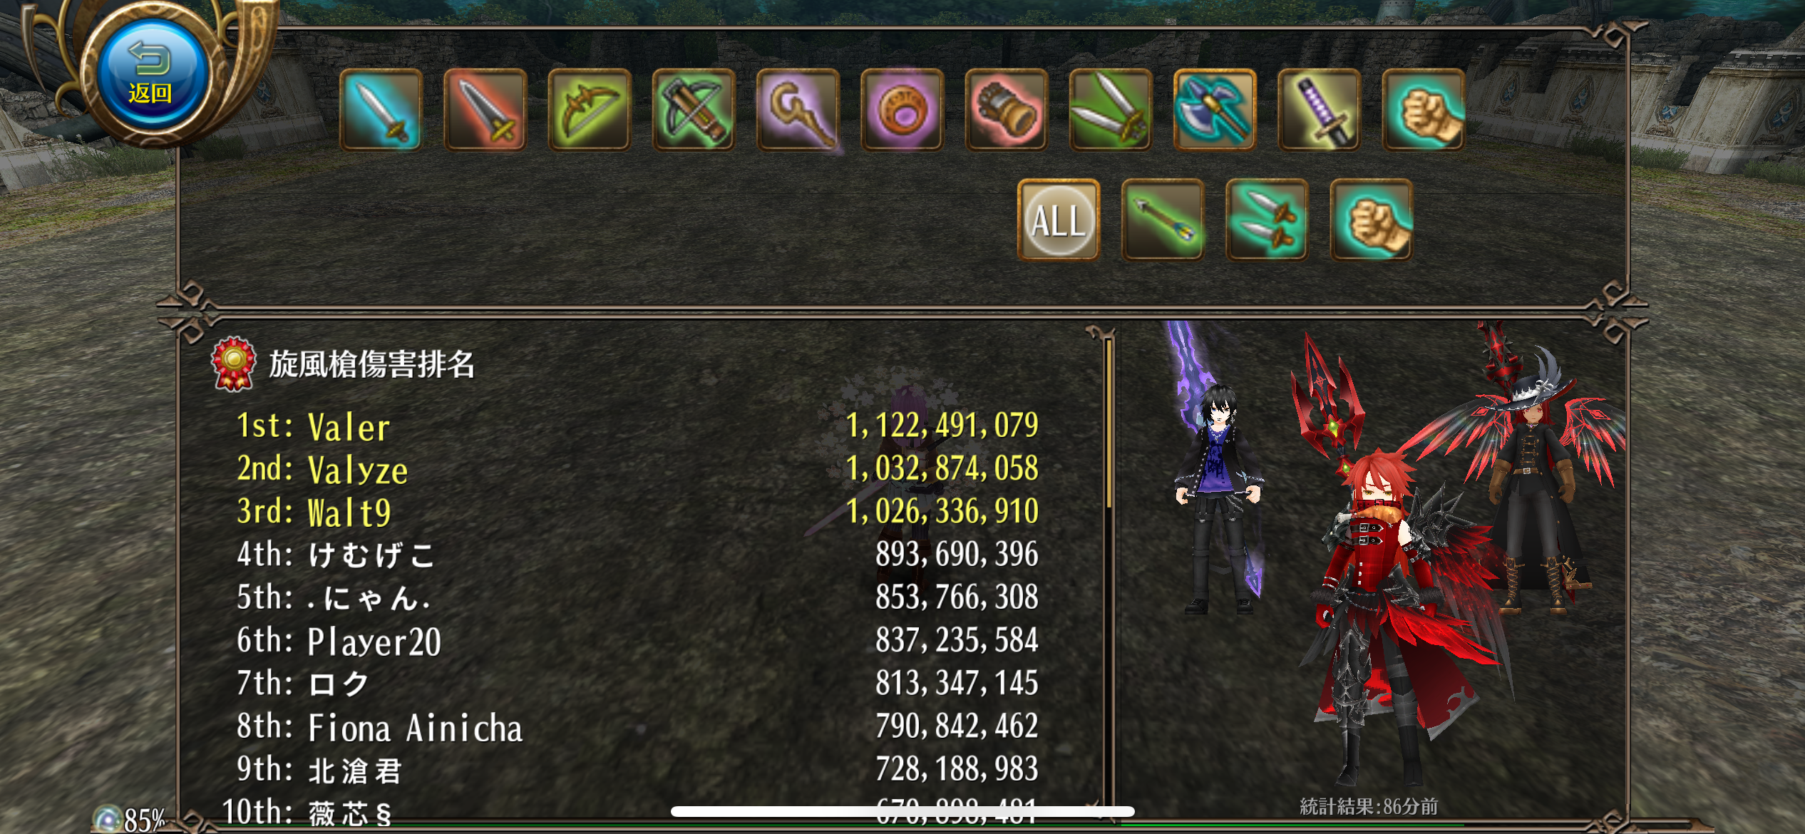This screenshot has width=1805, height=834.
Task: Filter by dagger sub-weapon icon
Action: [1267, 220]
